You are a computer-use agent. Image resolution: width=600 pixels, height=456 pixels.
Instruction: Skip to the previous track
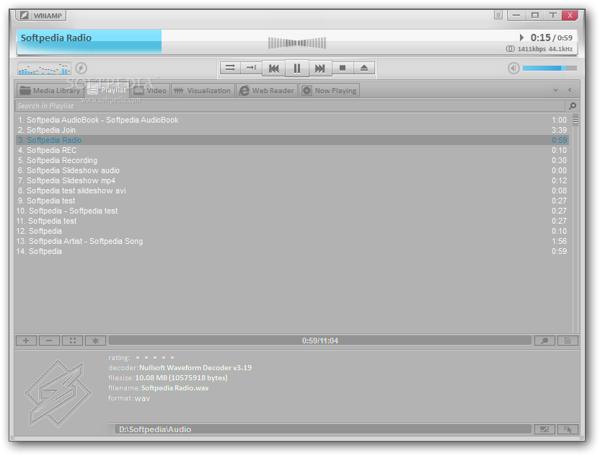(x=274, y=69)
